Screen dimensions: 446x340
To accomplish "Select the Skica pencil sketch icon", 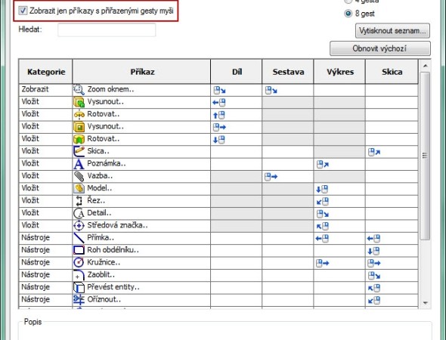I will tap(79, 151).
